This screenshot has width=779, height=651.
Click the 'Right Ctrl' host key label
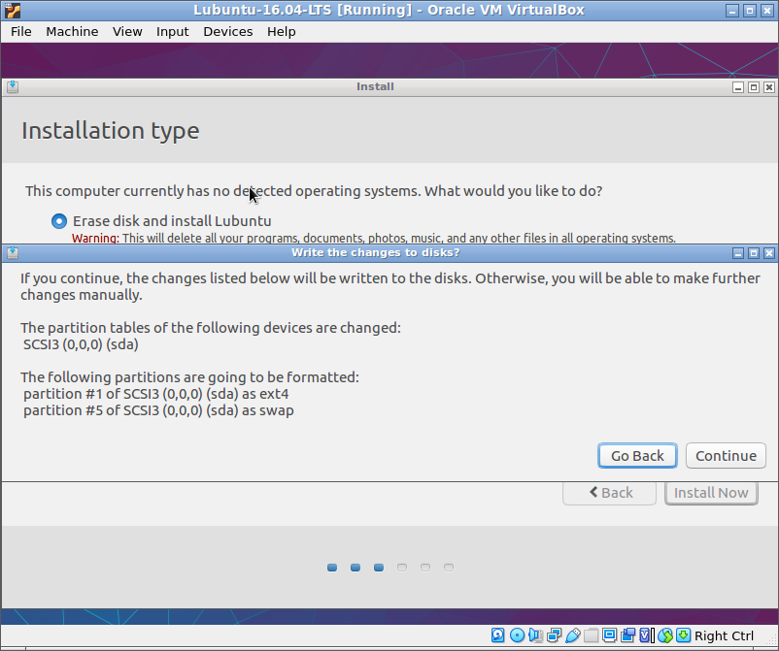click(724, 635)
